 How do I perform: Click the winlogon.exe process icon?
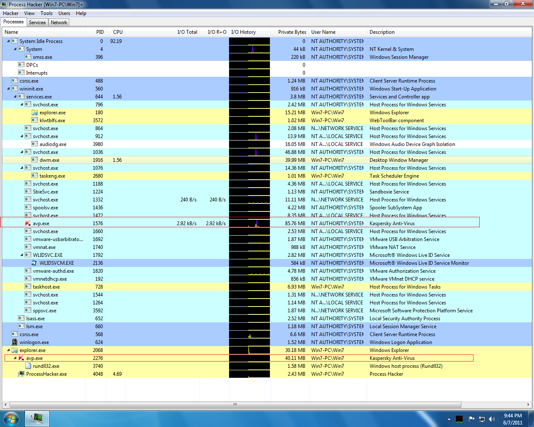(15, 342)
